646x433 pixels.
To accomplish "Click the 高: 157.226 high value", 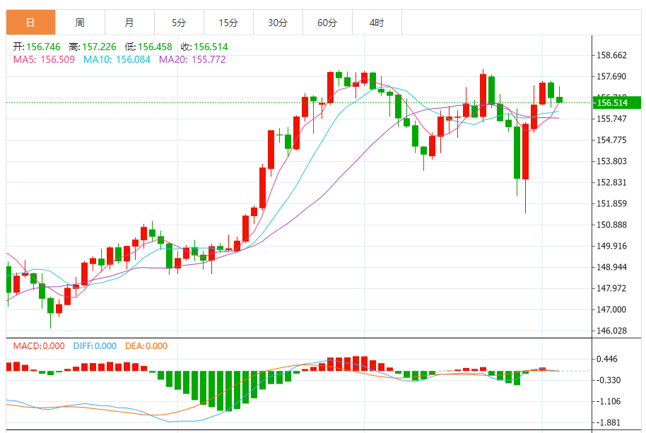I will click(x=93, y=47).
